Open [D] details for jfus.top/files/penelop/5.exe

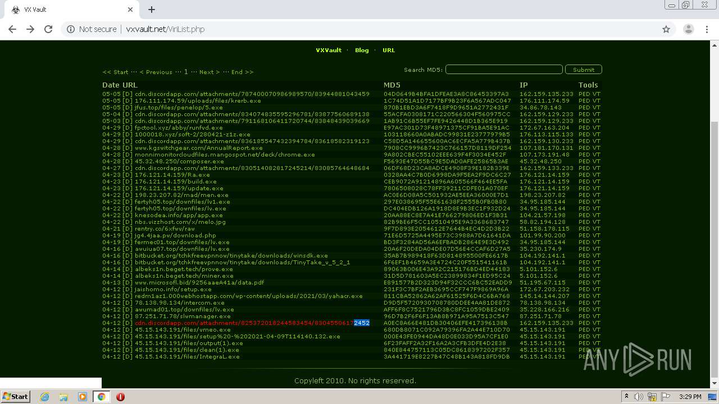point(127,107)
